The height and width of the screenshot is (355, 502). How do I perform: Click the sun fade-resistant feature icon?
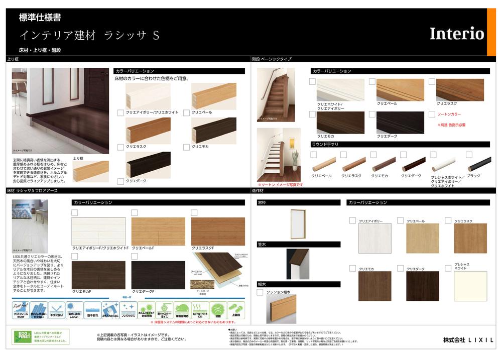point(74,310)
